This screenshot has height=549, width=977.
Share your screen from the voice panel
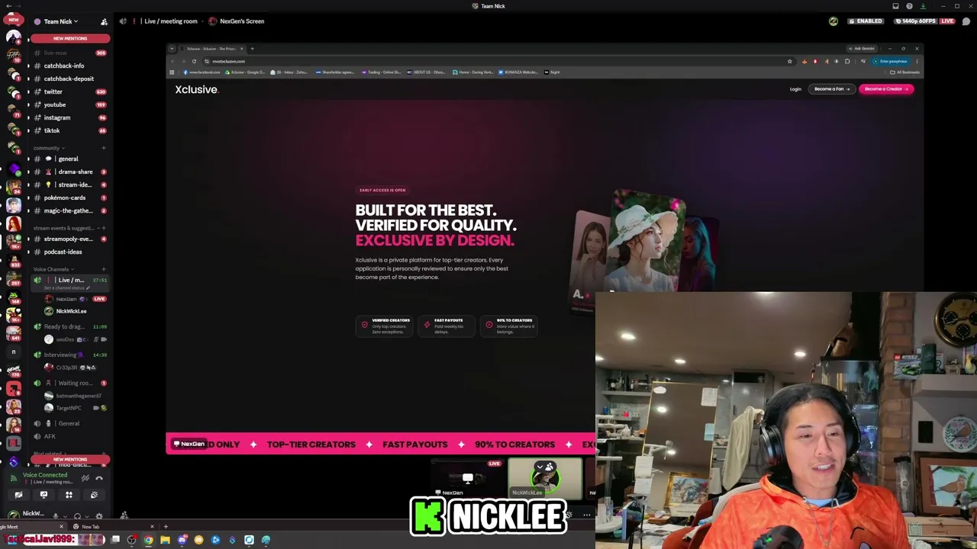coord(44,495)
